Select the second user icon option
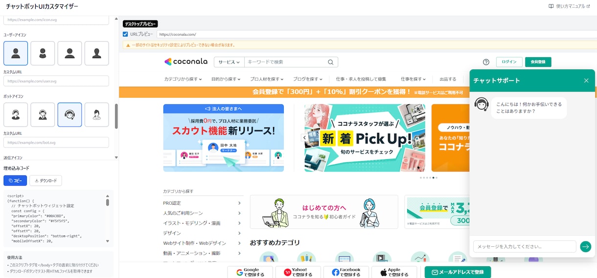Image resolution: width=597 pixels, height=278 pixels. pyautogui.click(x=43, y=53)
